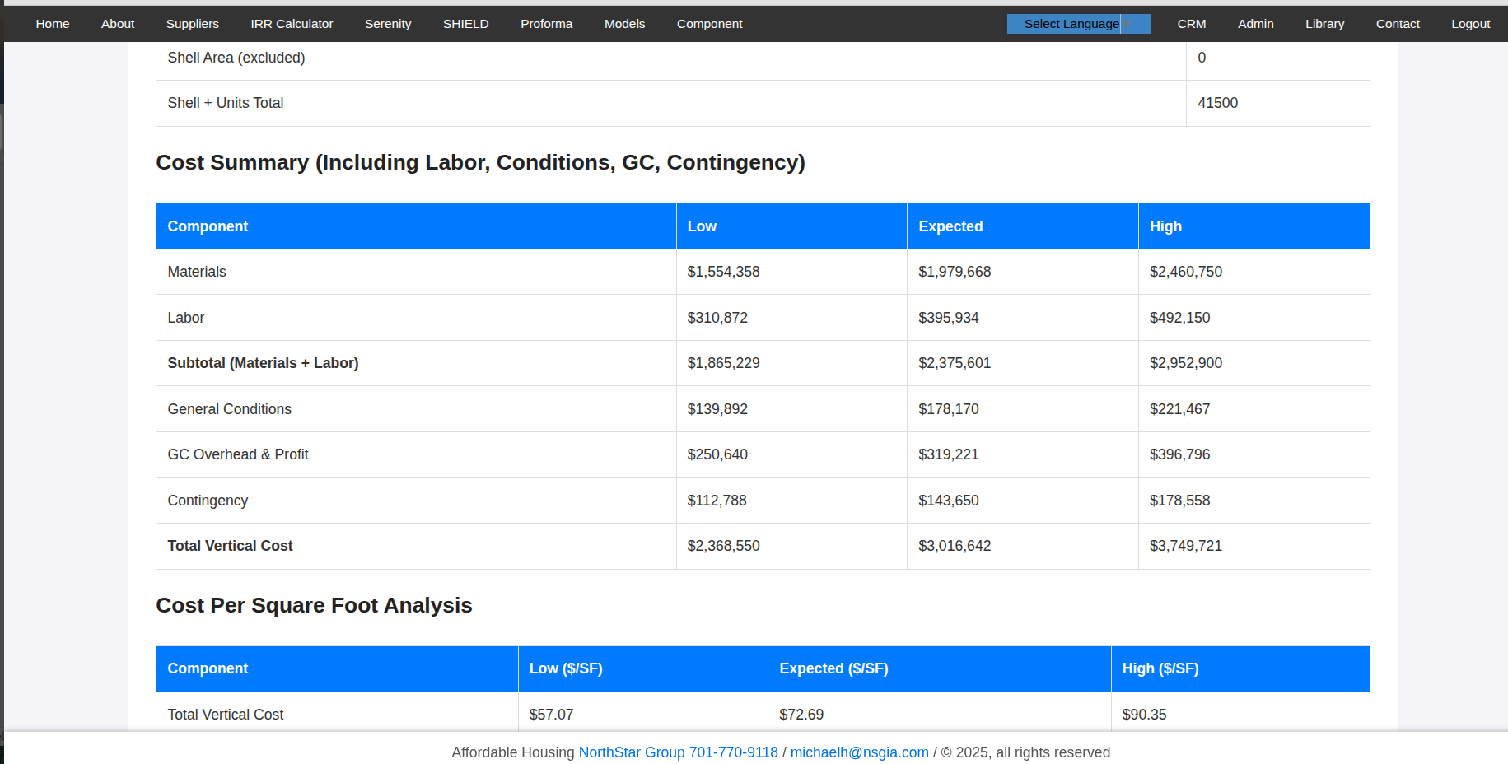
Task: Visit the Library section
Action: 1324,24
